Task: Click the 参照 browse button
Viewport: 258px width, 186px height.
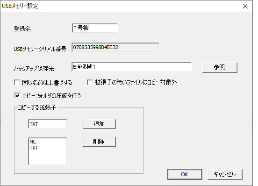Action: click(220, 67)
